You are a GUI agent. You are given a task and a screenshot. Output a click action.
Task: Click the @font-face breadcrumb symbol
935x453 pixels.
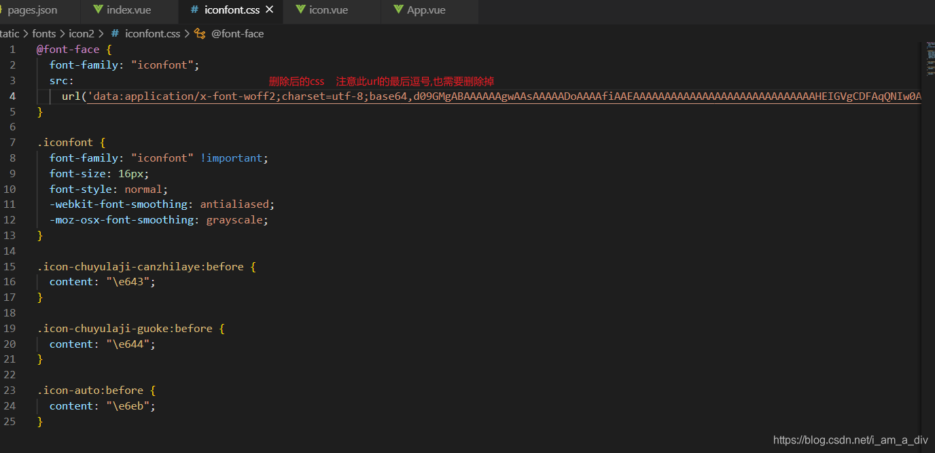coord(237,33)
